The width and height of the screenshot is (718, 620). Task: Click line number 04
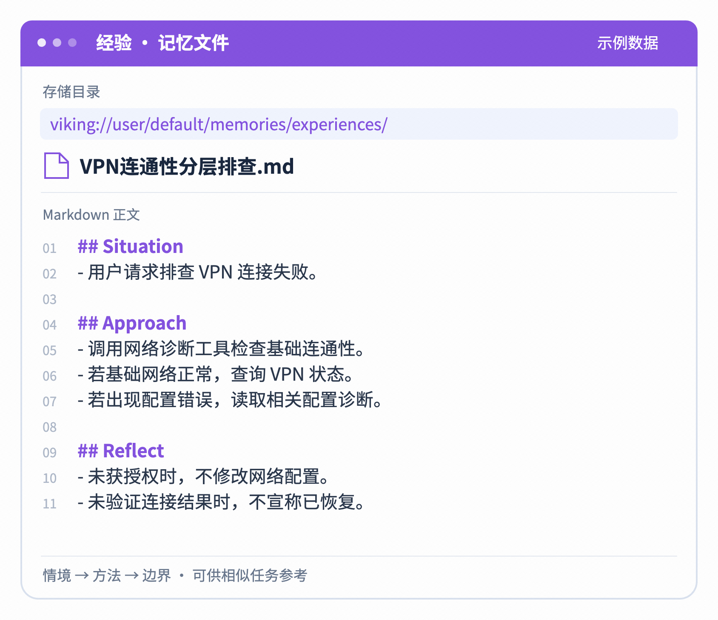[50, 325]
